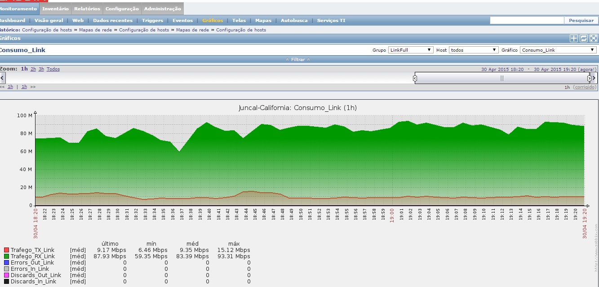Screen dimensions: 599x287
Task: Click the add to favorites plus icon
Action: 574,39
